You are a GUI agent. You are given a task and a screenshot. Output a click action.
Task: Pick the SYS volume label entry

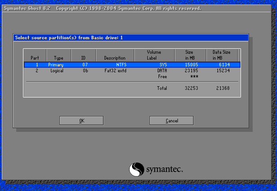coord(163,65)
